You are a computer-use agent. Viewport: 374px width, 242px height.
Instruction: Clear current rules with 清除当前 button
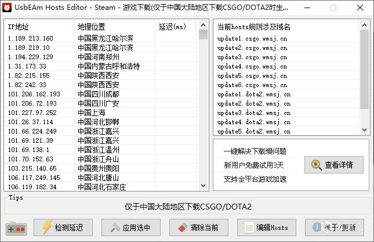[x=199, y=227]
